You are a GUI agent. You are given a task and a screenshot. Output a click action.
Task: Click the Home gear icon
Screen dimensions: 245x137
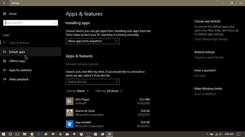tap(5, 14)
